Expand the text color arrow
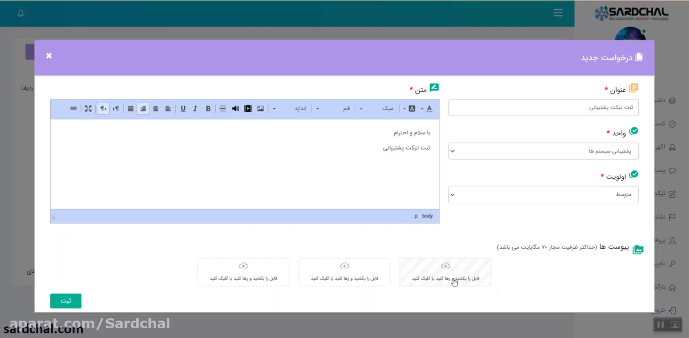Image resolution: width=689 pixels, height=338 pixels. click(x=422, y=108)
